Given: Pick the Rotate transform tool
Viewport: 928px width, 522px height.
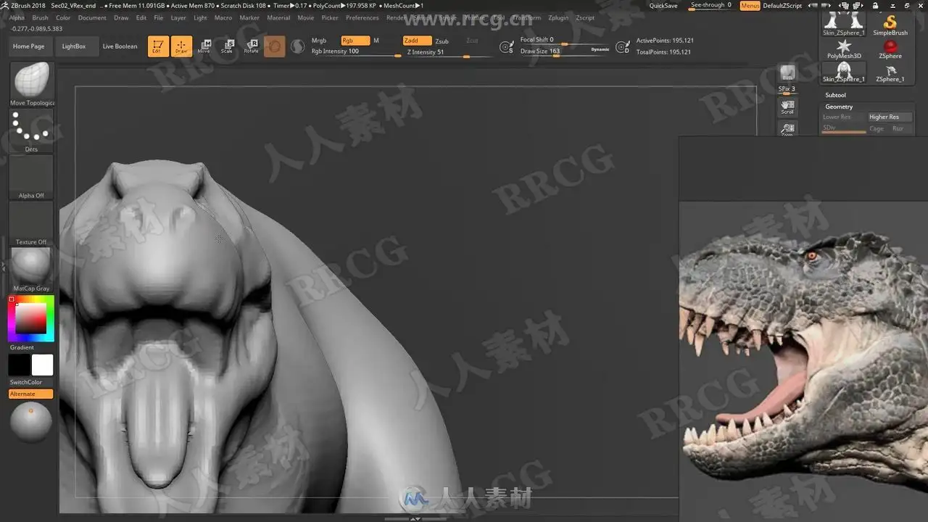Looking at the screenshot, I should pos(251,46).
